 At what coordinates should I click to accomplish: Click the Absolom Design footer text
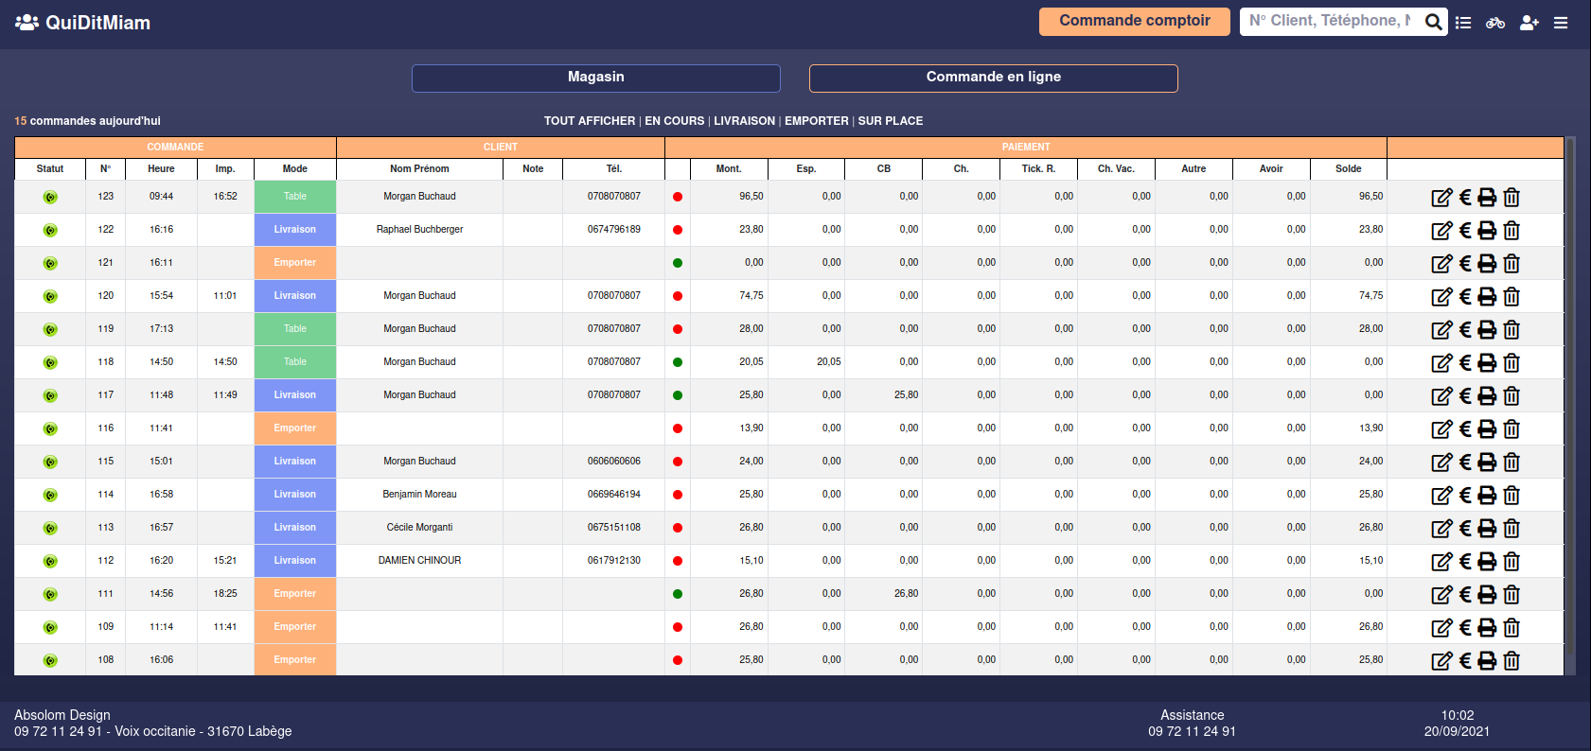(x=62, y=715)
